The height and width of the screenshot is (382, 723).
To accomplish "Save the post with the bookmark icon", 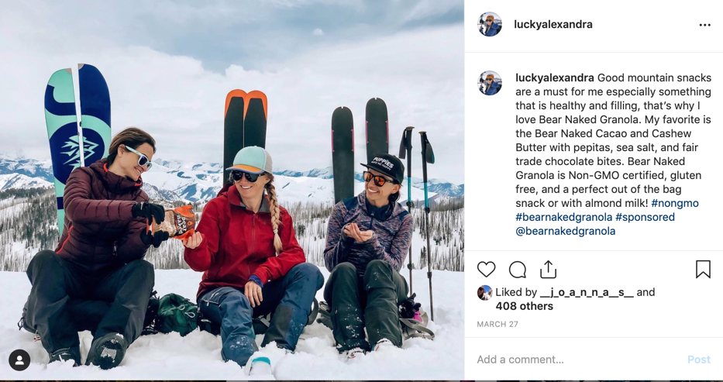I will [703, 270].
